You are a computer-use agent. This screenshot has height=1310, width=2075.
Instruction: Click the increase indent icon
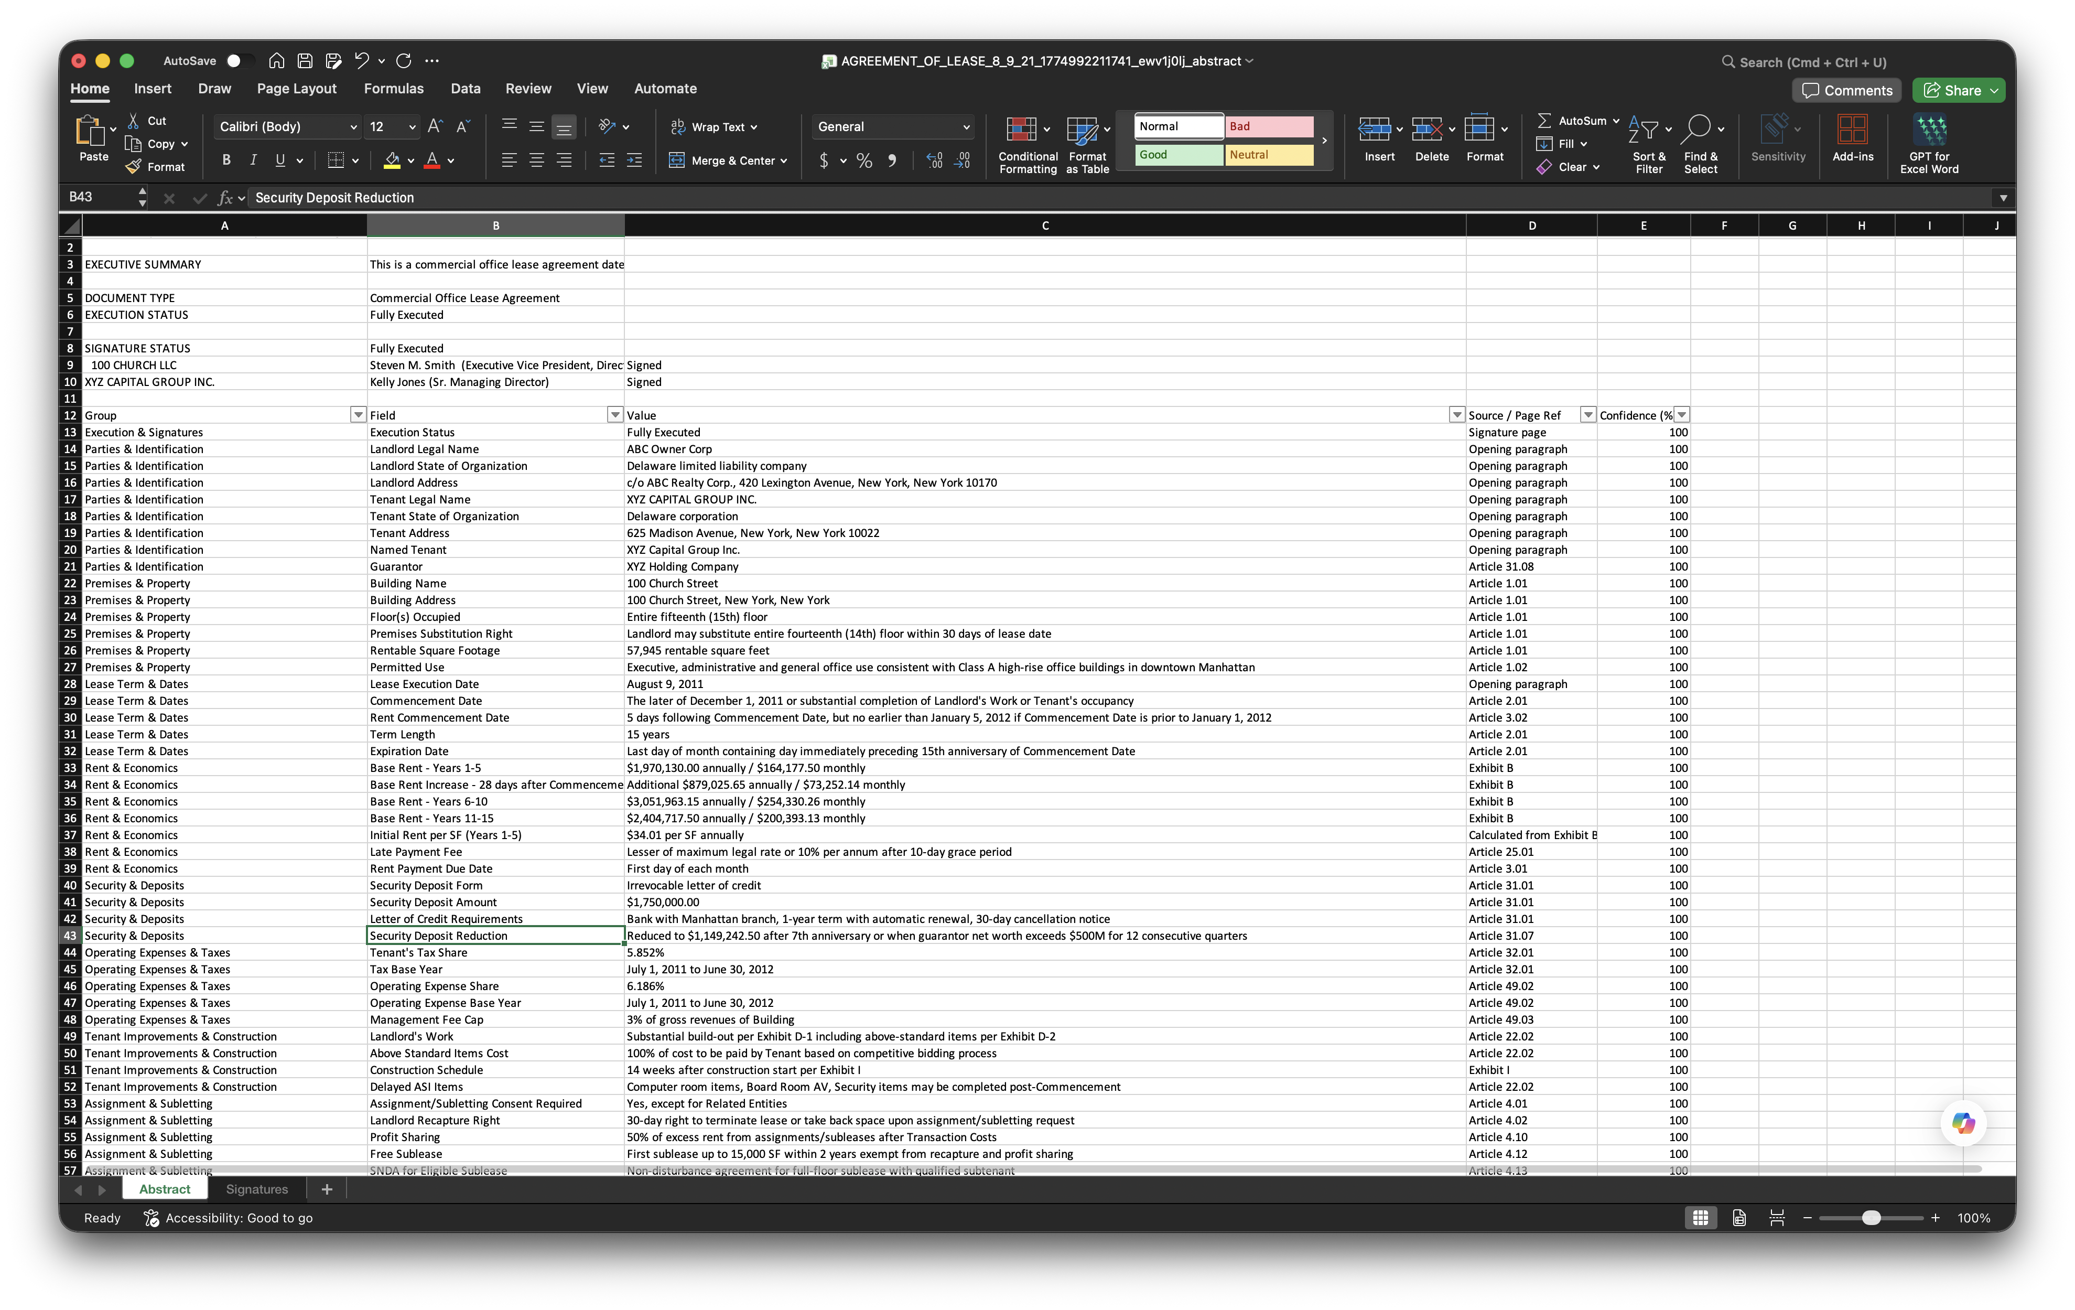click(x=634, y=160)
